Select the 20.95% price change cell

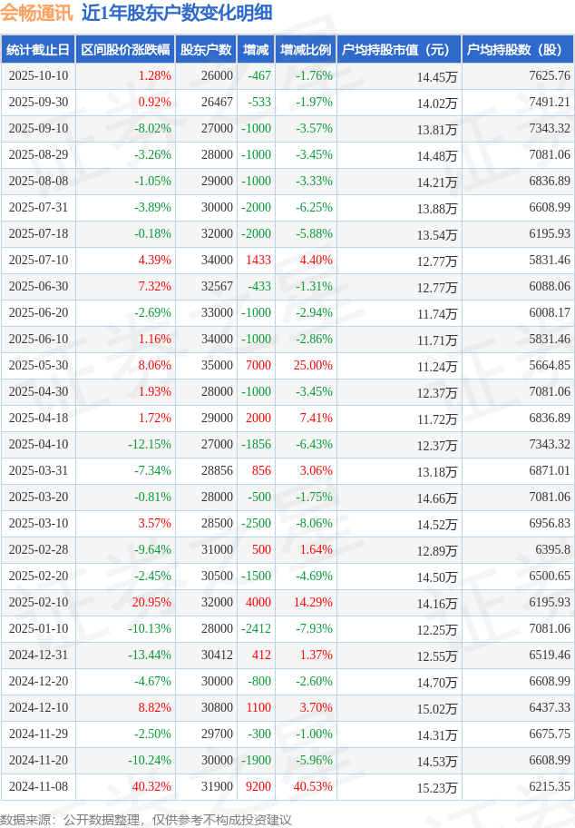(x=152, y=603)
